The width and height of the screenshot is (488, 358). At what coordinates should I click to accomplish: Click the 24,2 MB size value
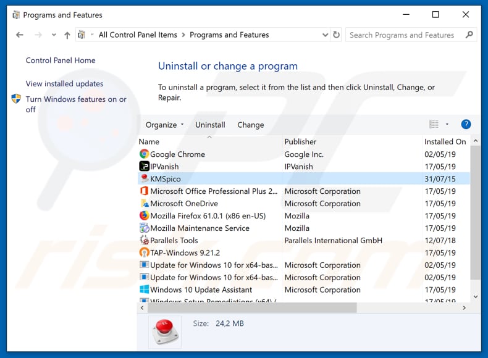(x=230, y=323)
